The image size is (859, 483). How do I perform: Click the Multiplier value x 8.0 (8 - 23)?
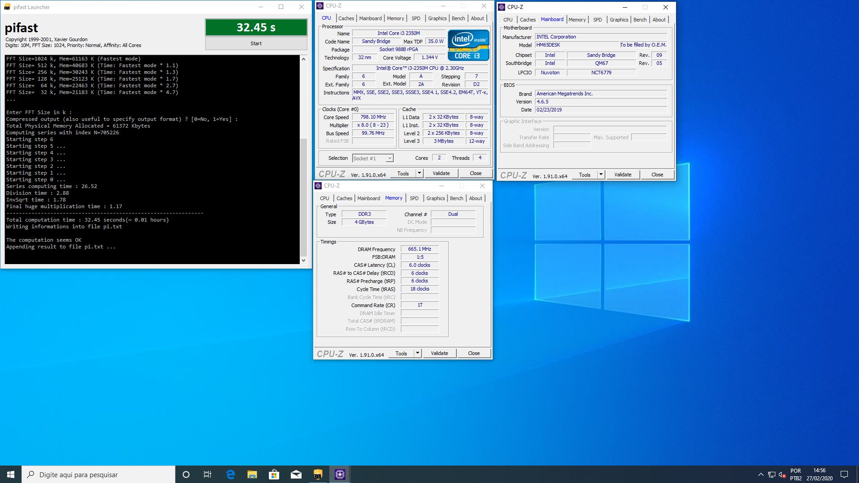coord(373,125)
